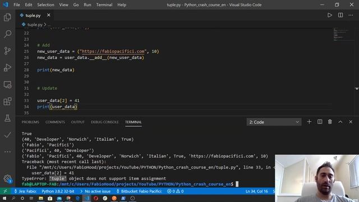Open File Explorer from taskbar
Screen dimensions: 359x202
point(41,198)
